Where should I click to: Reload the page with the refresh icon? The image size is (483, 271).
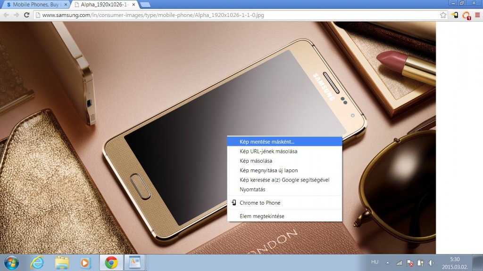27,15
